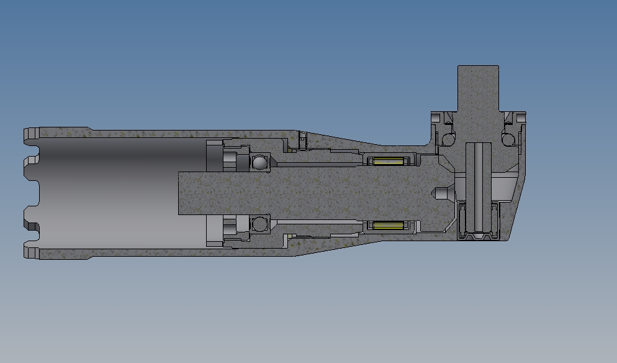617x363 pixels.
Task: Select the vertical pin inside the right head
Action: pyautogui.click(x=479, y=186)
